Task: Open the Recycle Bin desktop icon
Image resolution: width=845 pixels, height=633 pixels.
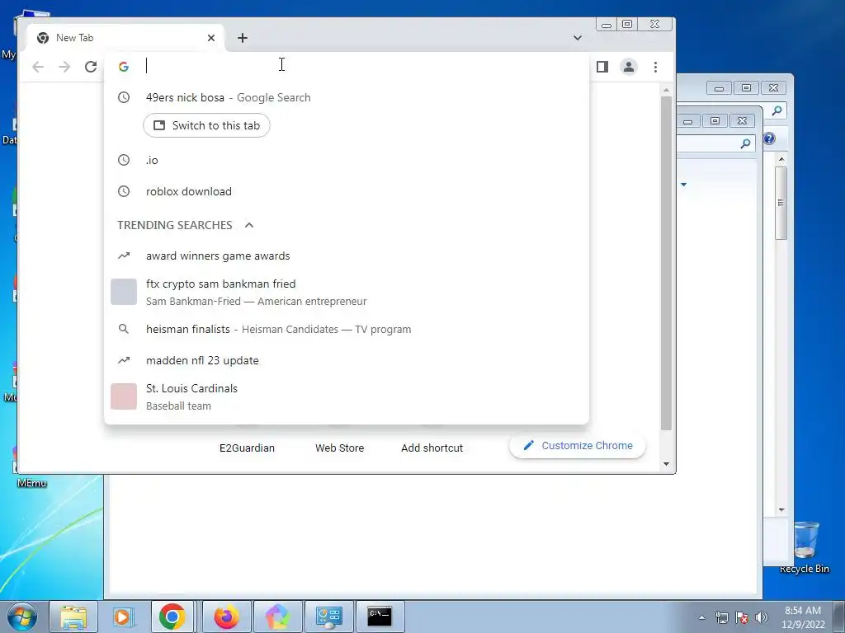Action: [805, 547]
